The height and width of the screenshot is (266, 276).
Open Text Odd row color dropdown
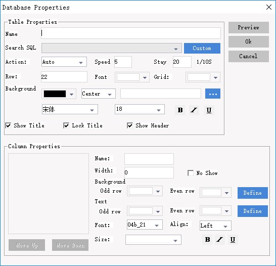tap(145, 211)
